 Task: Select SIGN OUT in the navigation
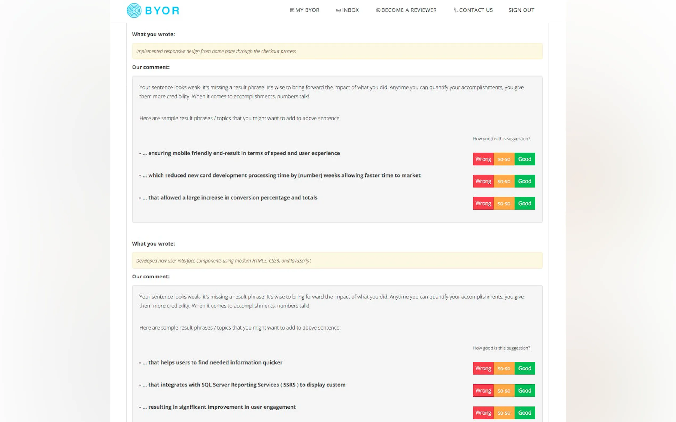coord(521,10)
